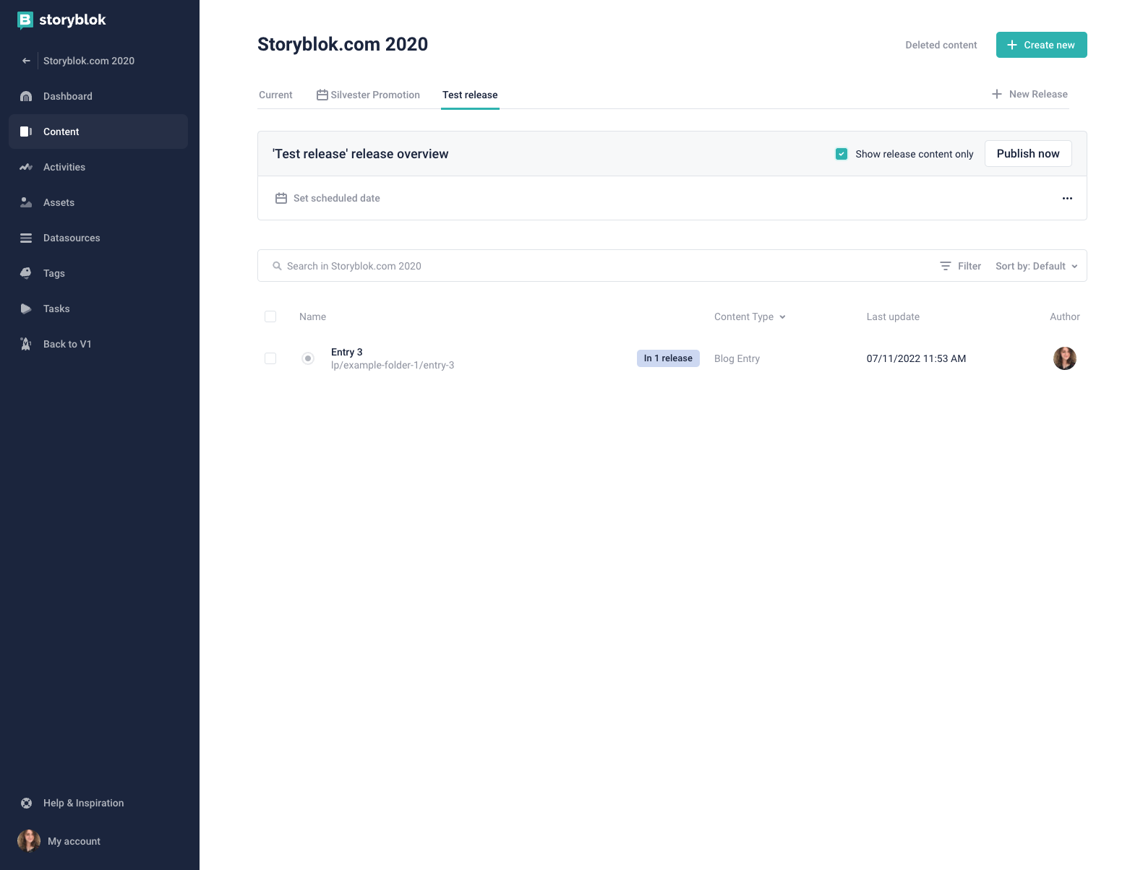Click the Content icon in sidebar

click(x=26, y=132)
